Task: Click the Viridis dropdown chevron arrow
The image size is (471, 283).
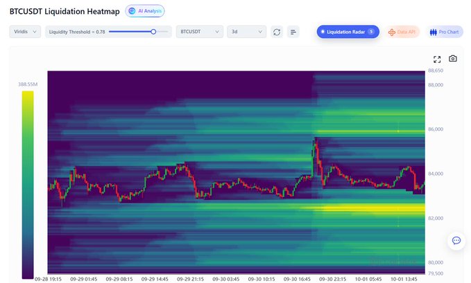Action: tap(35, 32)
